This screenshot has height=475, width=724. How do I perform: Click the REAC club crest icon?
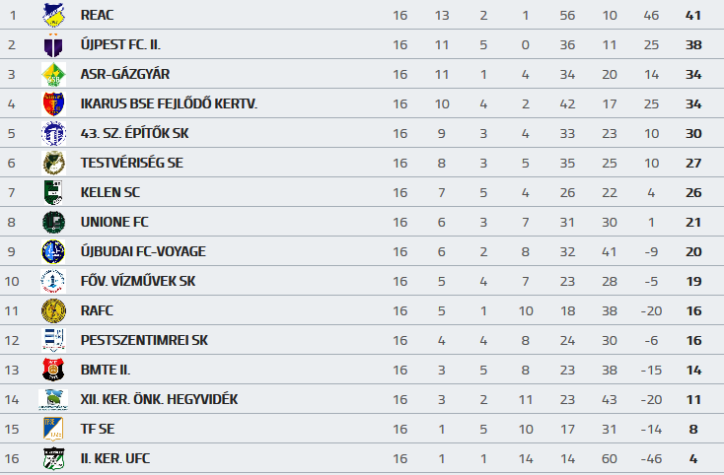click(x=52, y=15)
